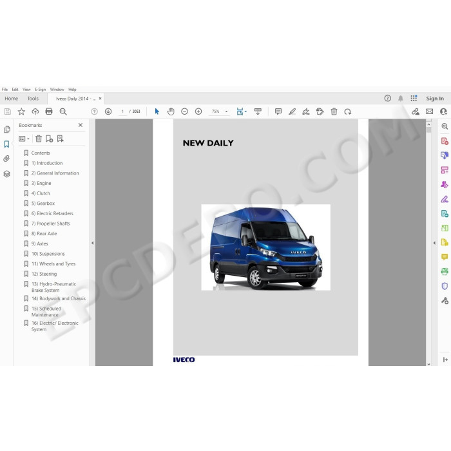Open the 75% zoom level dropdown

(x=220, y=111)
